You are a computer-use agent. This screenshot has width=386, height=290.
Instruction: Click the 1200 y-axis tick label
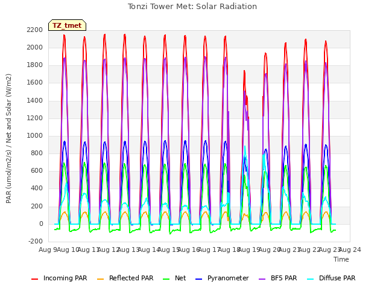tap(35, 118)
